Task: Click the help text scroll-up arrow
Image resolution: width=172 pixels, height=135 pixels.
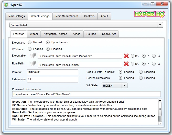Action: tap(160, 100)
